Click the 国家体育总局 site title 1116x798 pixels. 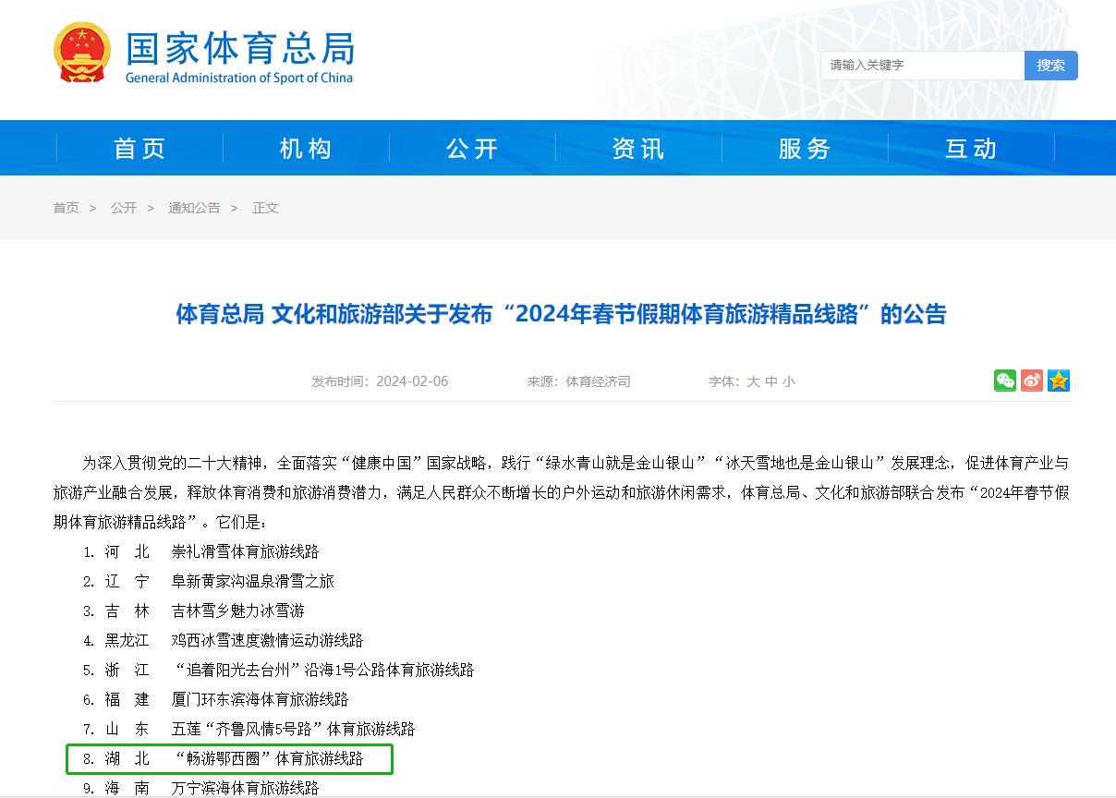(240, 47)
